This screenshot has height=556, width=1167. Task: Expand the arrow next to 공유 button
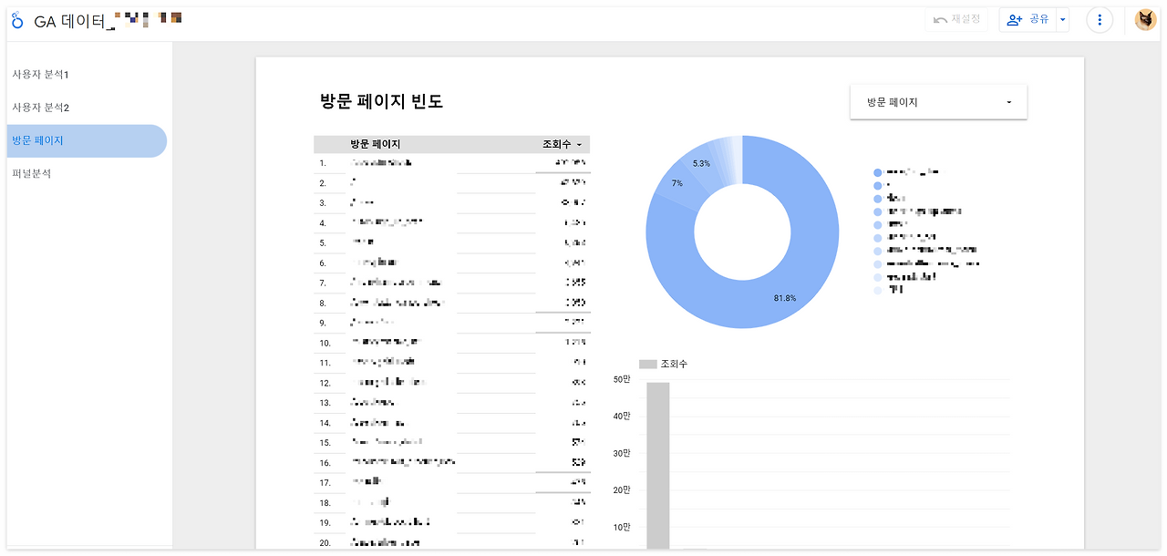coord(1061,19)
